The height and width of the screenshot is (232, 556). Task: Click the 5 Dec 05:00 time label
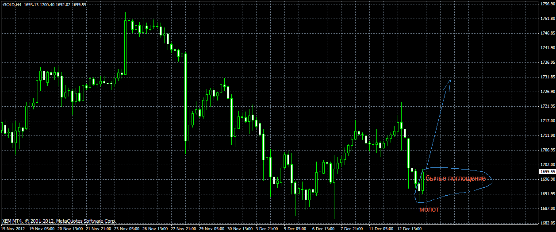tap(295, 229)
